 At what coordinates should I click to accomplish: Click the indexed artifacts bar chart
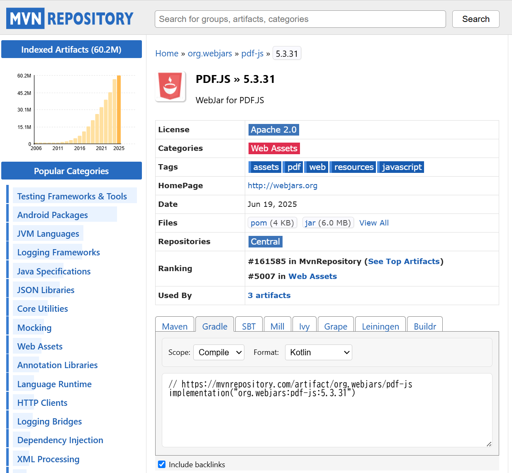77,112
